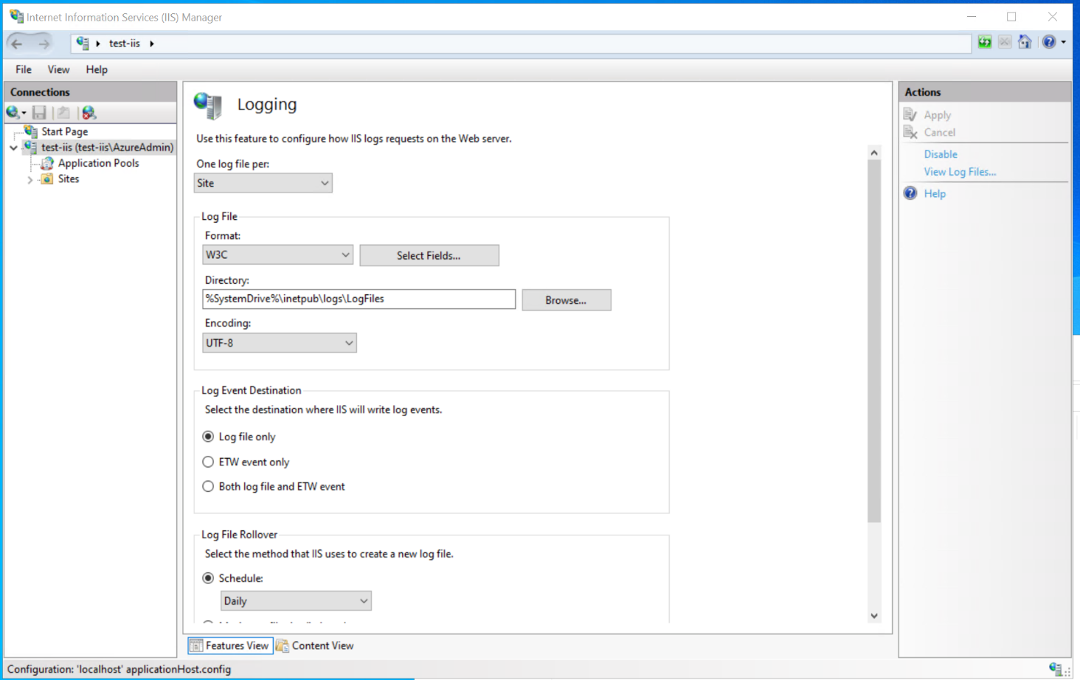Viewport: 1080px width, 680px height.
Task: Click the Back navigation arrow
Action: (x=17, y=44)
